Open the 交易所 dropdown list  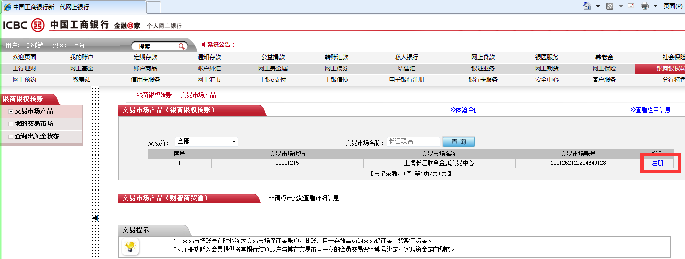coord(234,142)
